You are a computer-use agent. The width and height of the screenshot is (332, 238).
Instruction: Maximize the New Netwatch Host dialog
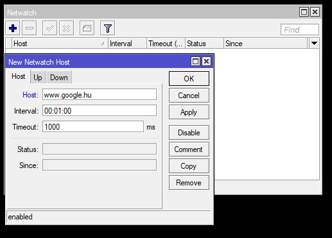point(195,62)
